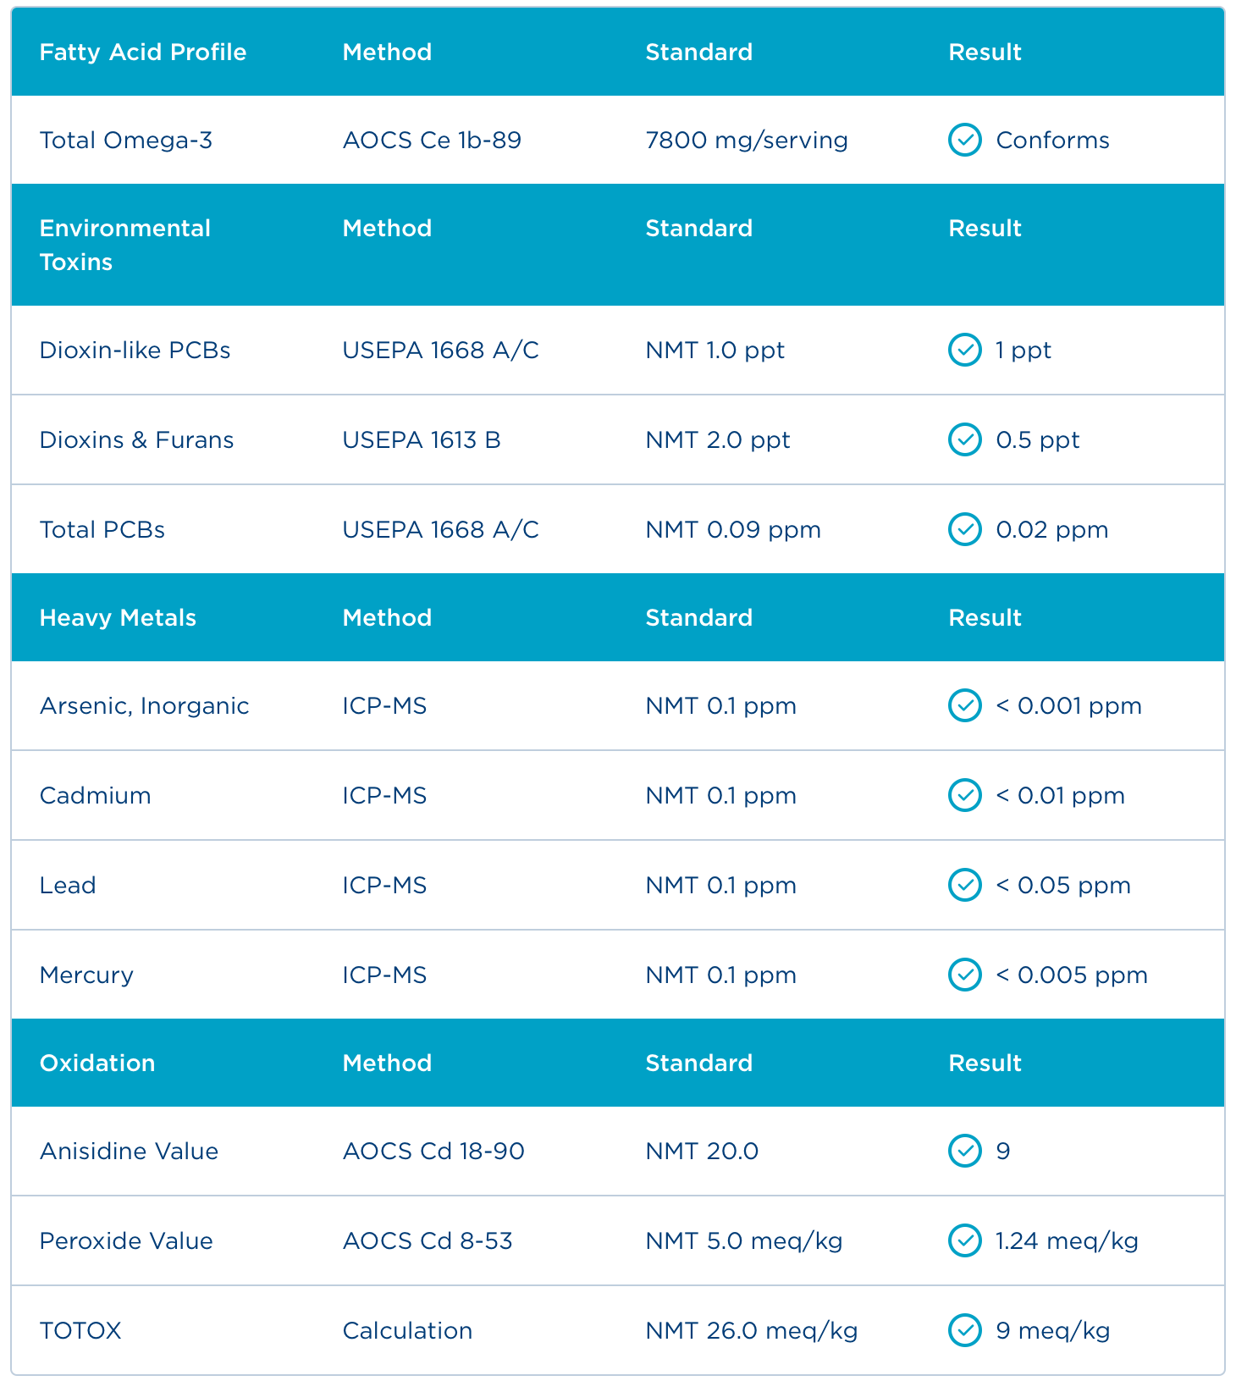
Task: Click the Fatty Acid Profile header
Action: point(143,52)
